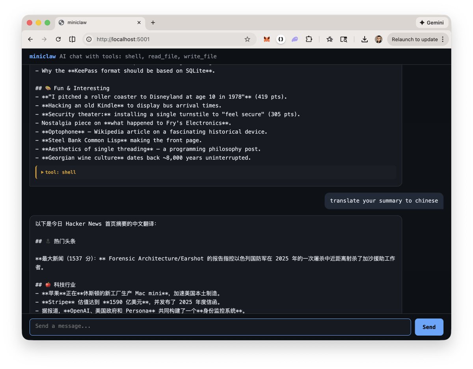This screenshot has height=369, width=473.
Task: Bookmark this page with the star icon
Action: (x=247, y=39)
